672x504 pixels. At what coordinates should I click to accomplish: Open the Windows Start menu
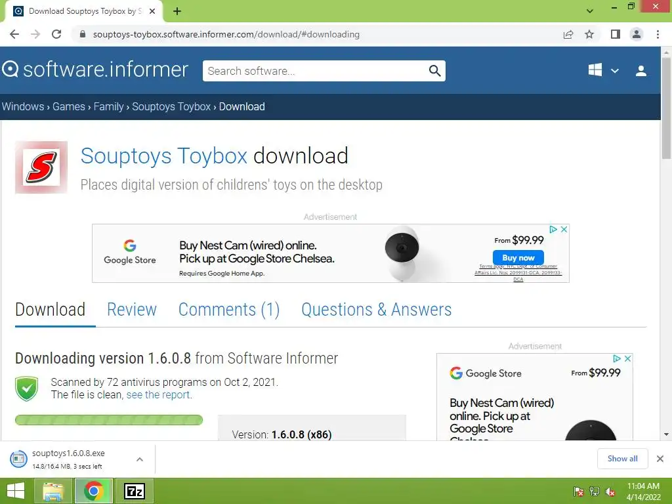pyautogui.click(x=16, y=491)
